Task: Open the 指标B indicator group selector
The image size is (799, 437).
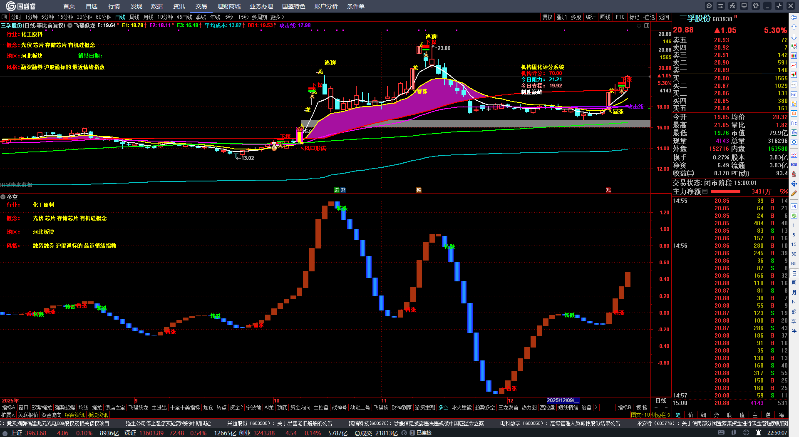Action: point(625,407)
